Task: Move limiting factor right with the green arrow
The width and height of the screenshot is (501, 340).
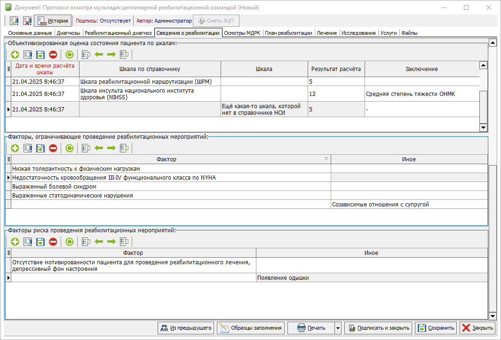Action: (x=111, y=148)
